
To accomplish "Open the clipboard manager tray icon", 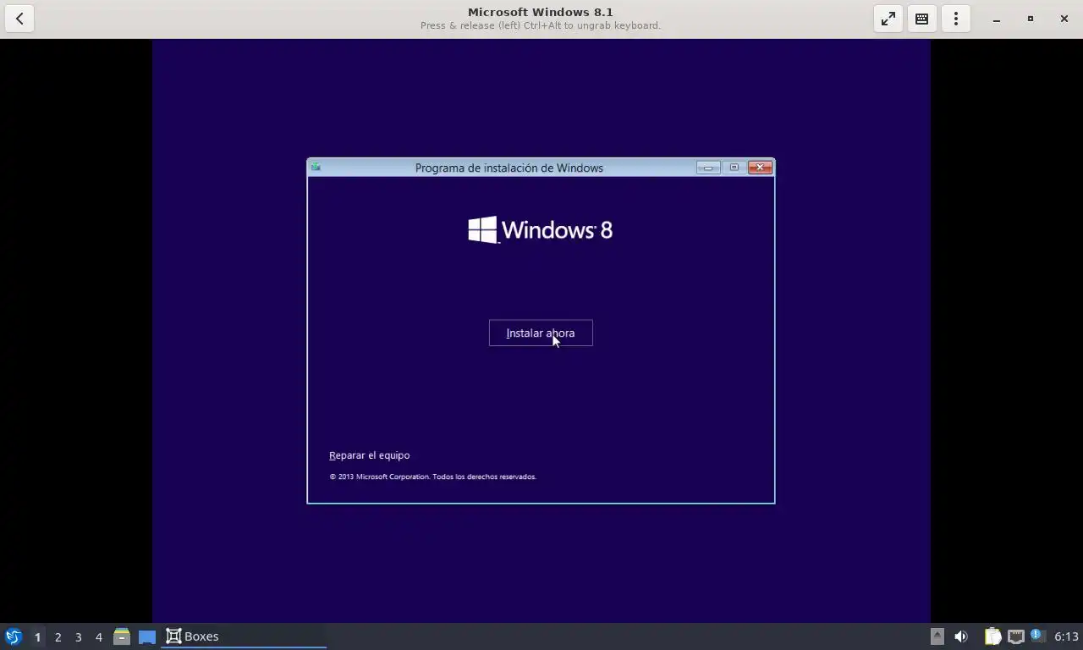I will tap(992, 636).
